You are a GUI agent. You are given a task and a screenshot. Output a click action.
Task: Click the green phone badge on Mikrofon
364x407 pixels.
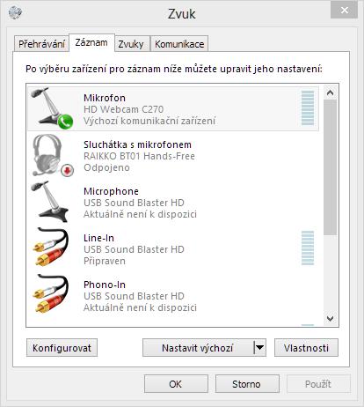pyautogui.click(x=65, y=122)
